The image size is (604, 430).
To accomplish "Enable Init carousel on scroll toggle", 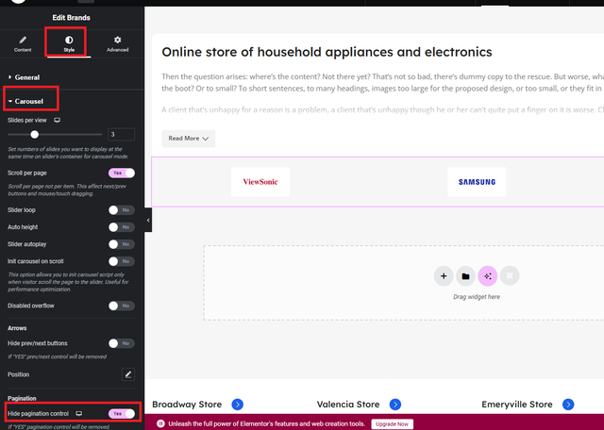I will (x=122, y=261).
